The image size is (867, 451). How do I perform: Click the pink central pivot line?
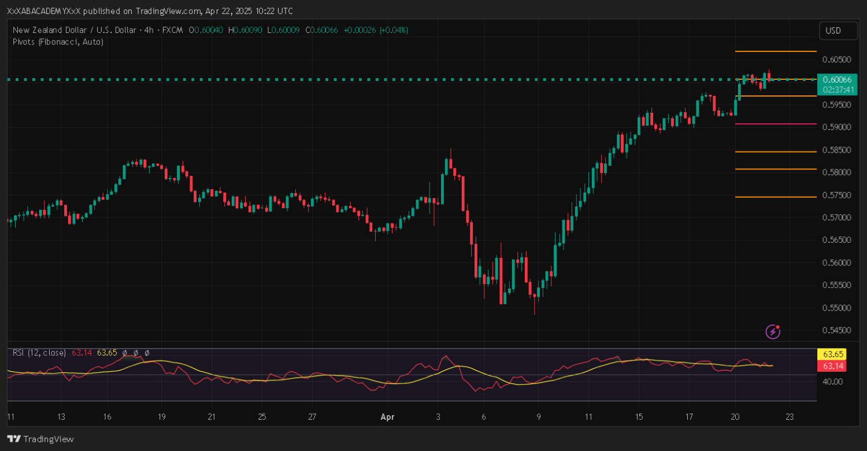pyautogui.click(x=775, y=124)
